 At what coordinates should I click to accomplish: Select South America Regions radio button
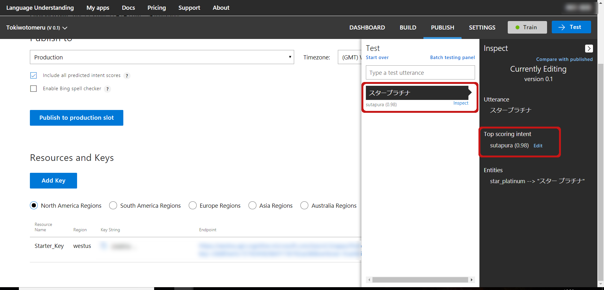pyautogui.click(x=113, y=205)
